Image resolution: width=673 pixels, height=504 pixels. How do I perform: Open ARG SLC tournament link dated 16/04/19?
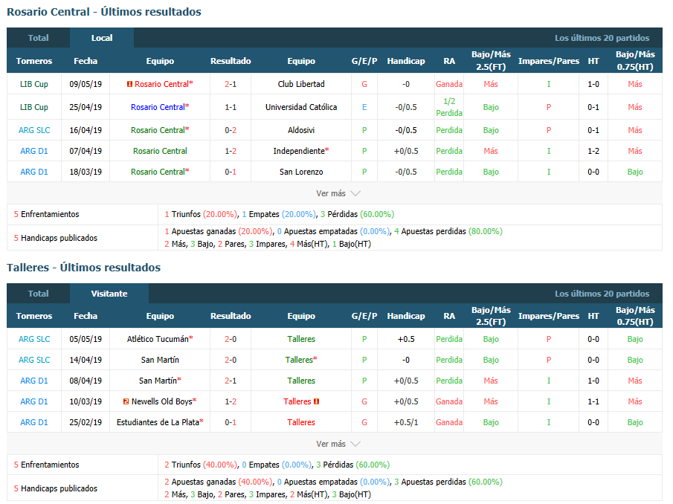click(x=34, y=130)
